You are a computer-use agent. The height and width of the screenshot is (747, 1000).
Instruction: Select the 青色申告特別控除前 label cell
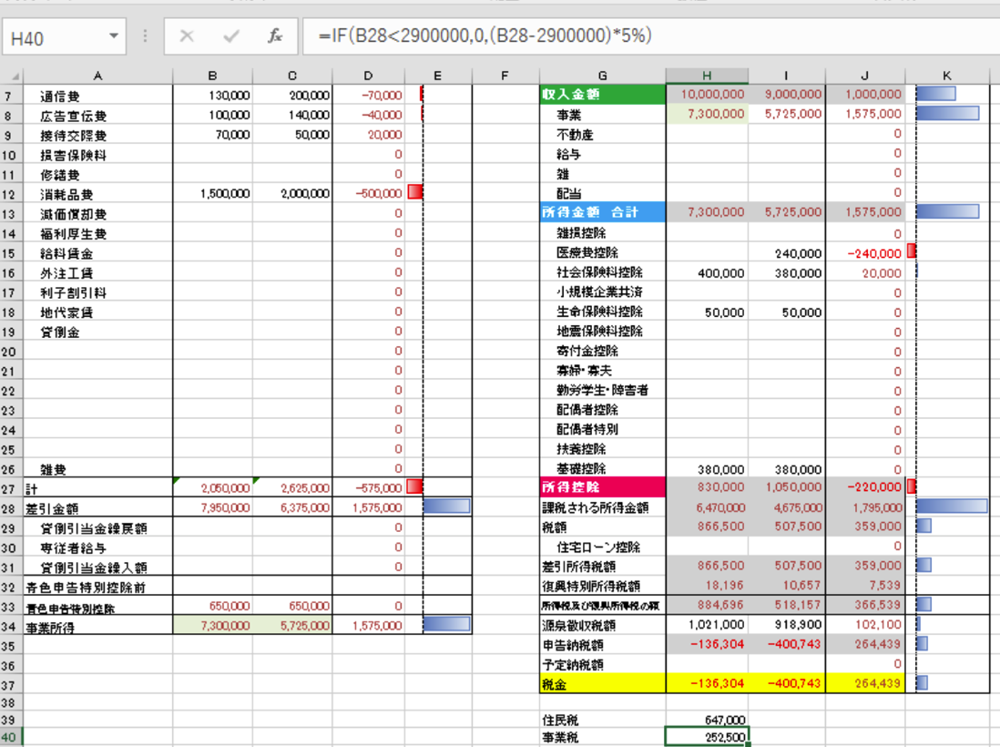[x=97, y=587]
